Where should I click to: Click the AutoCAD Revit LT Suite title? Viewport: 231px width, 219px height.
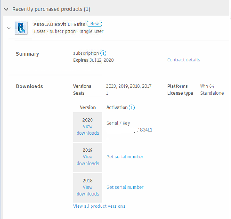click(59, 24)
